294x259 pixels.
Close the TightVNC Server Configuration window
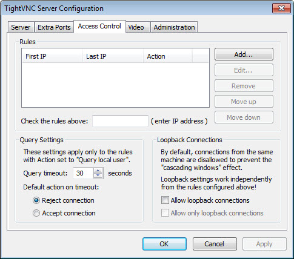tap(281, 8)
